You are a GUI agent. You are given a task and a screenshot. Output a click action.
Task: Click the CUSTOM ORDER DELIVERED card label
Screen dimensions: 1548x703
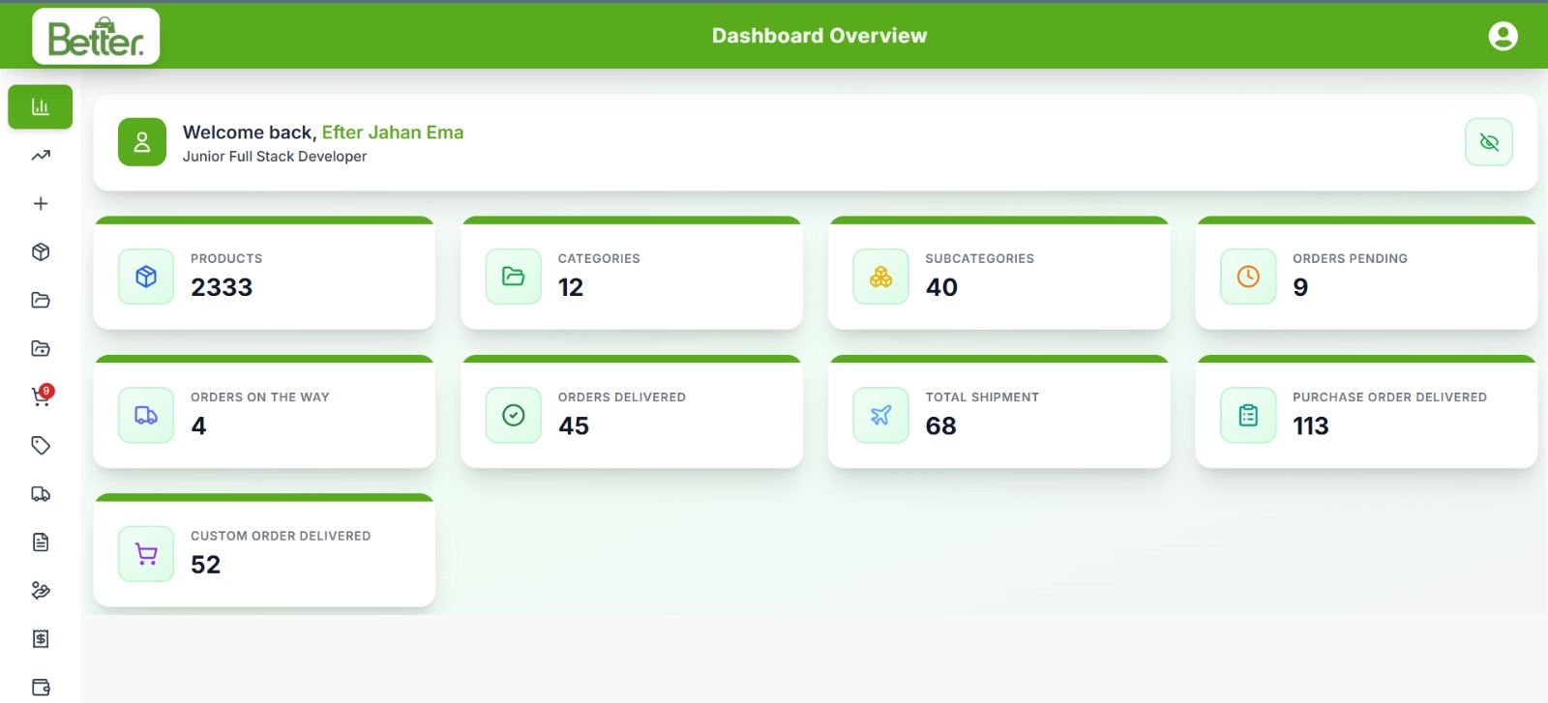(281, 536)
